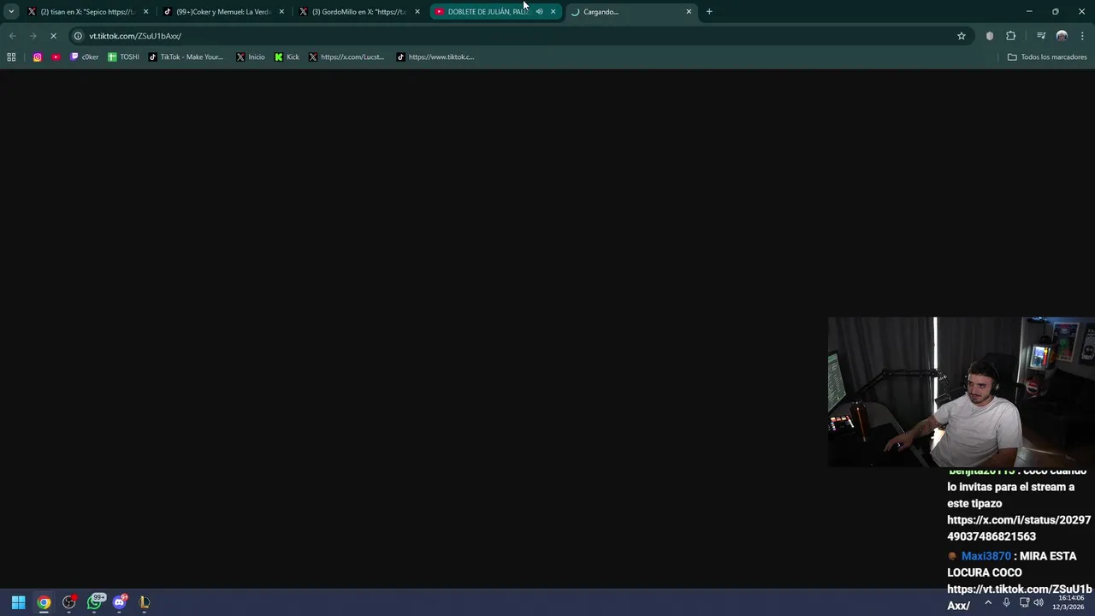
Task: Open Discord from the taskbar
Action: pos(120,602)
